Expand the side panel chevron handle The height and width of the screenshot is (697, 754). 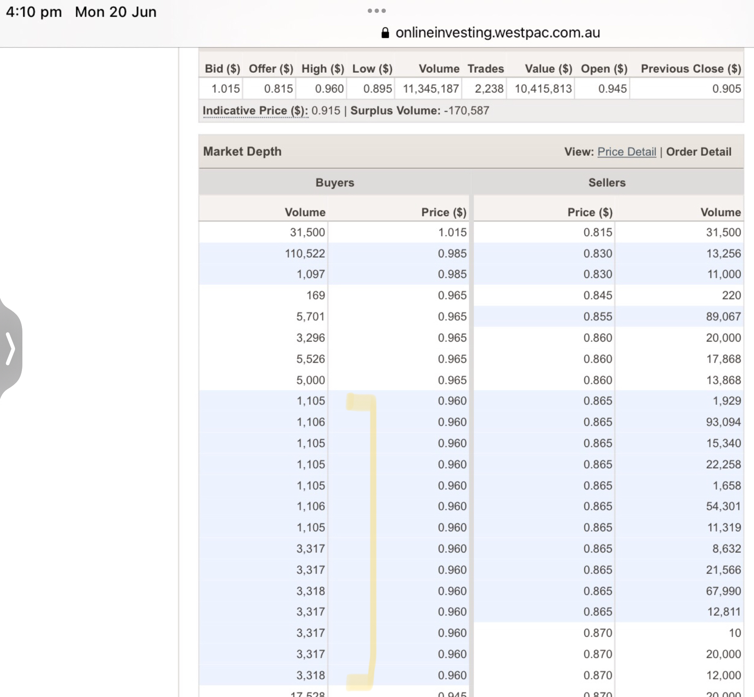tap(11, 348)
